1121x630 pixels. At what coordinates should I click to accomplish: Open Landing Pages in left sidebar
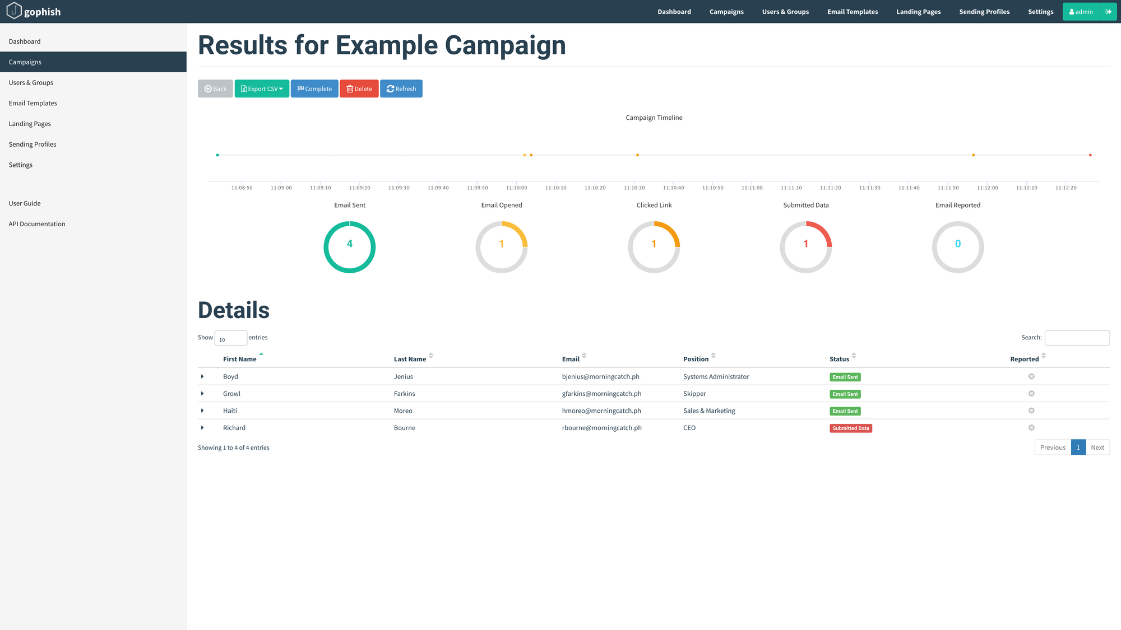[x=30, y=124]
